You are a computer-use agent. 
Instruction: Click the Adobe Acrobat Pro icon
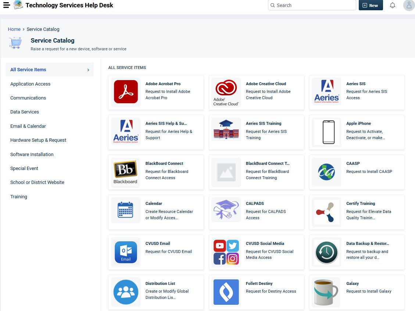coord(126,91)
